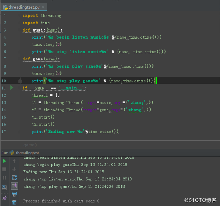Place cursor on 'import threading' line

click(42, 15)
